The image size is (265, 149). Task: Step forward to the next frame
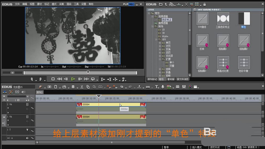click(80, 79)
